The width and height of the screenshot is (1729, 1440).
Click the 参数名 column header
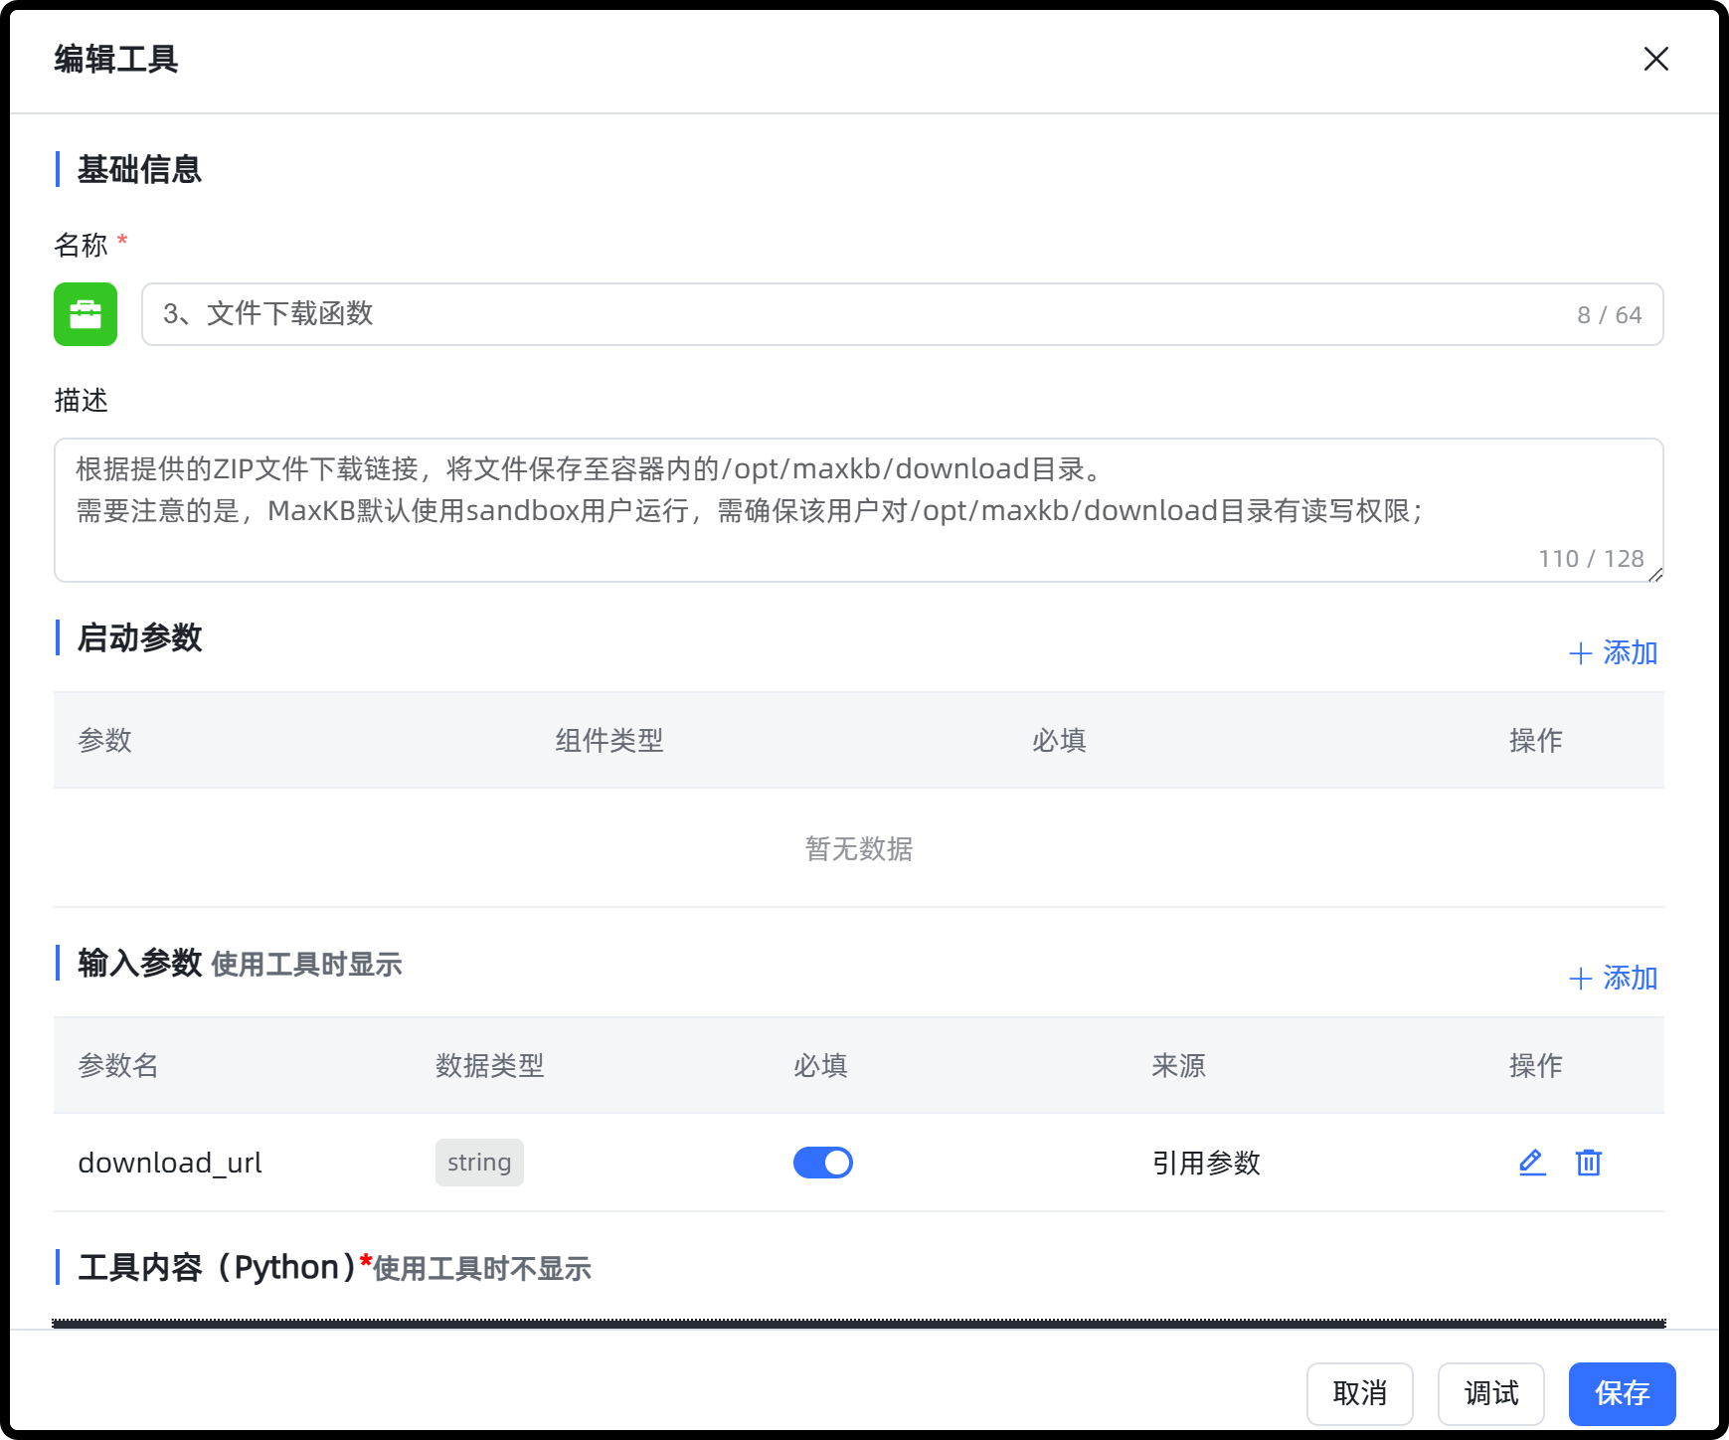point(118,1066)
